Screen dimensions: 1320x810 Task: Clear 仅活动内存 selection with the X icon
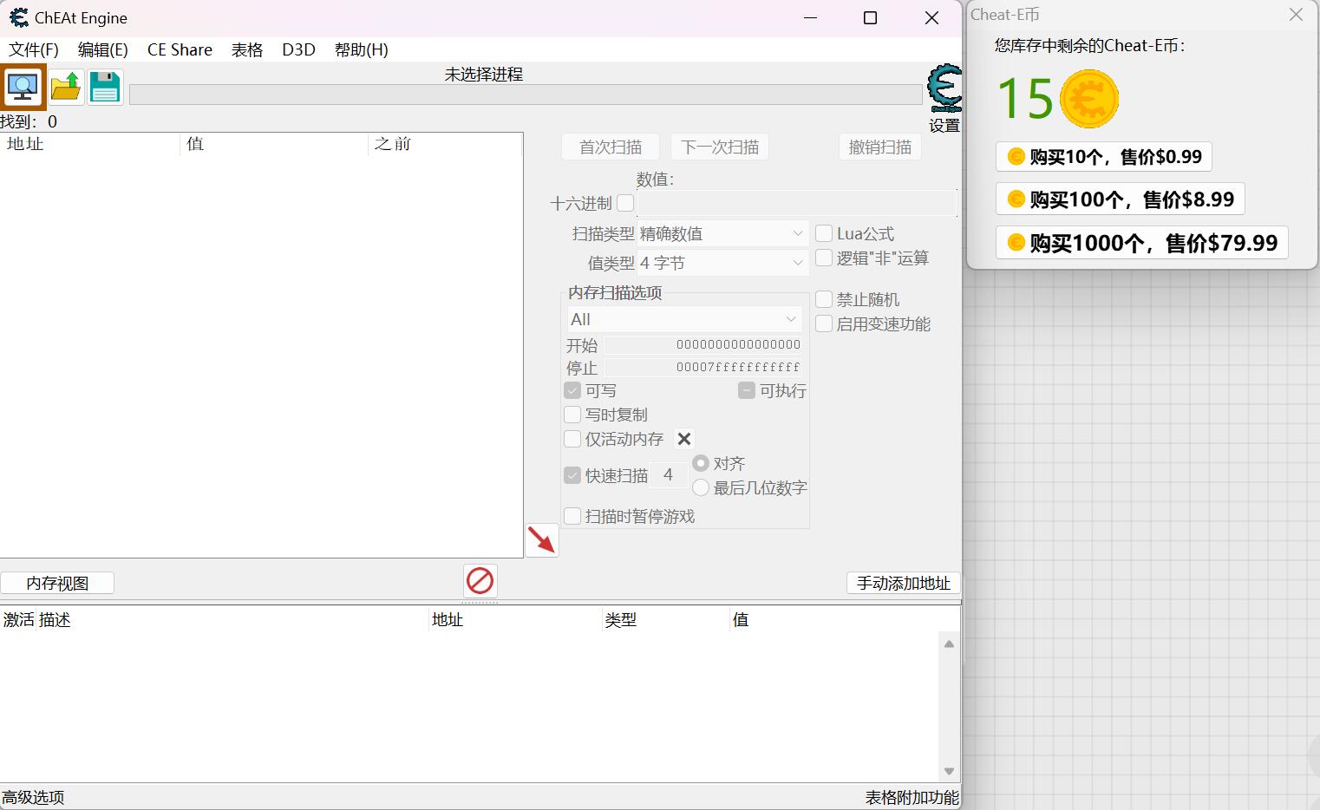(684, 439)
